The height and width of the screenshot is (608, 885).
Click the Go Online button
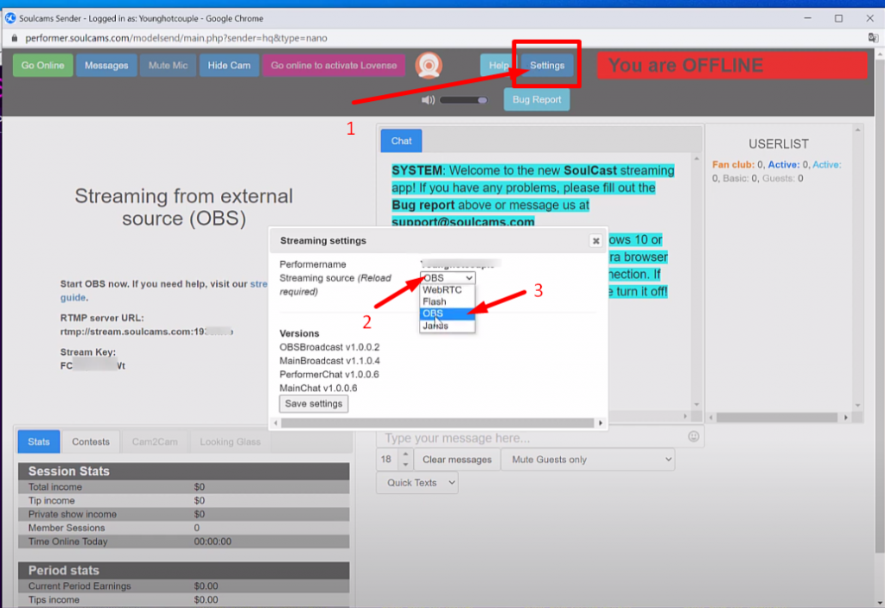click(x=43, y=66)
